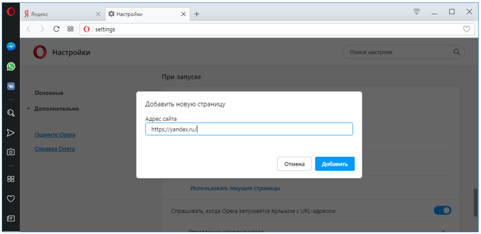Screen dimensions: 481x234
Task: Open Facebook Messenger in sidebar
Action: click(11, 47)
